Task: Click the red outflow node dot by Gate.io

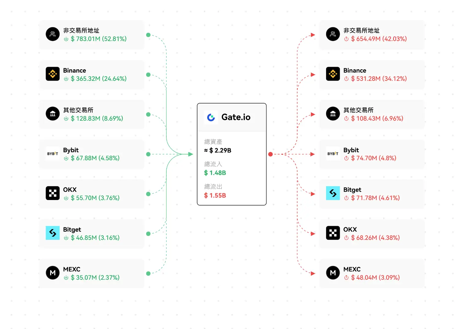Action: coord(270,154)
